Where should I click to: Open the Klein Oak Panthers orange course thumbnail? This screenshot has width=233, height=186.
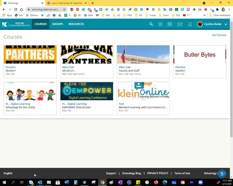point(30,55)
